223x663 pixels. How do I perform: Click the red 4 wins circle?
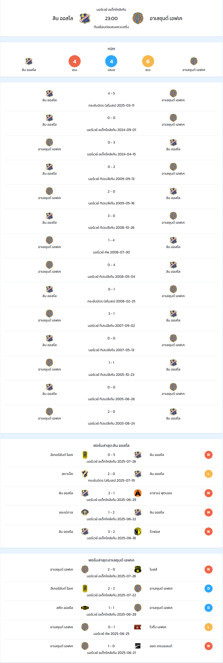click(75, 61)
